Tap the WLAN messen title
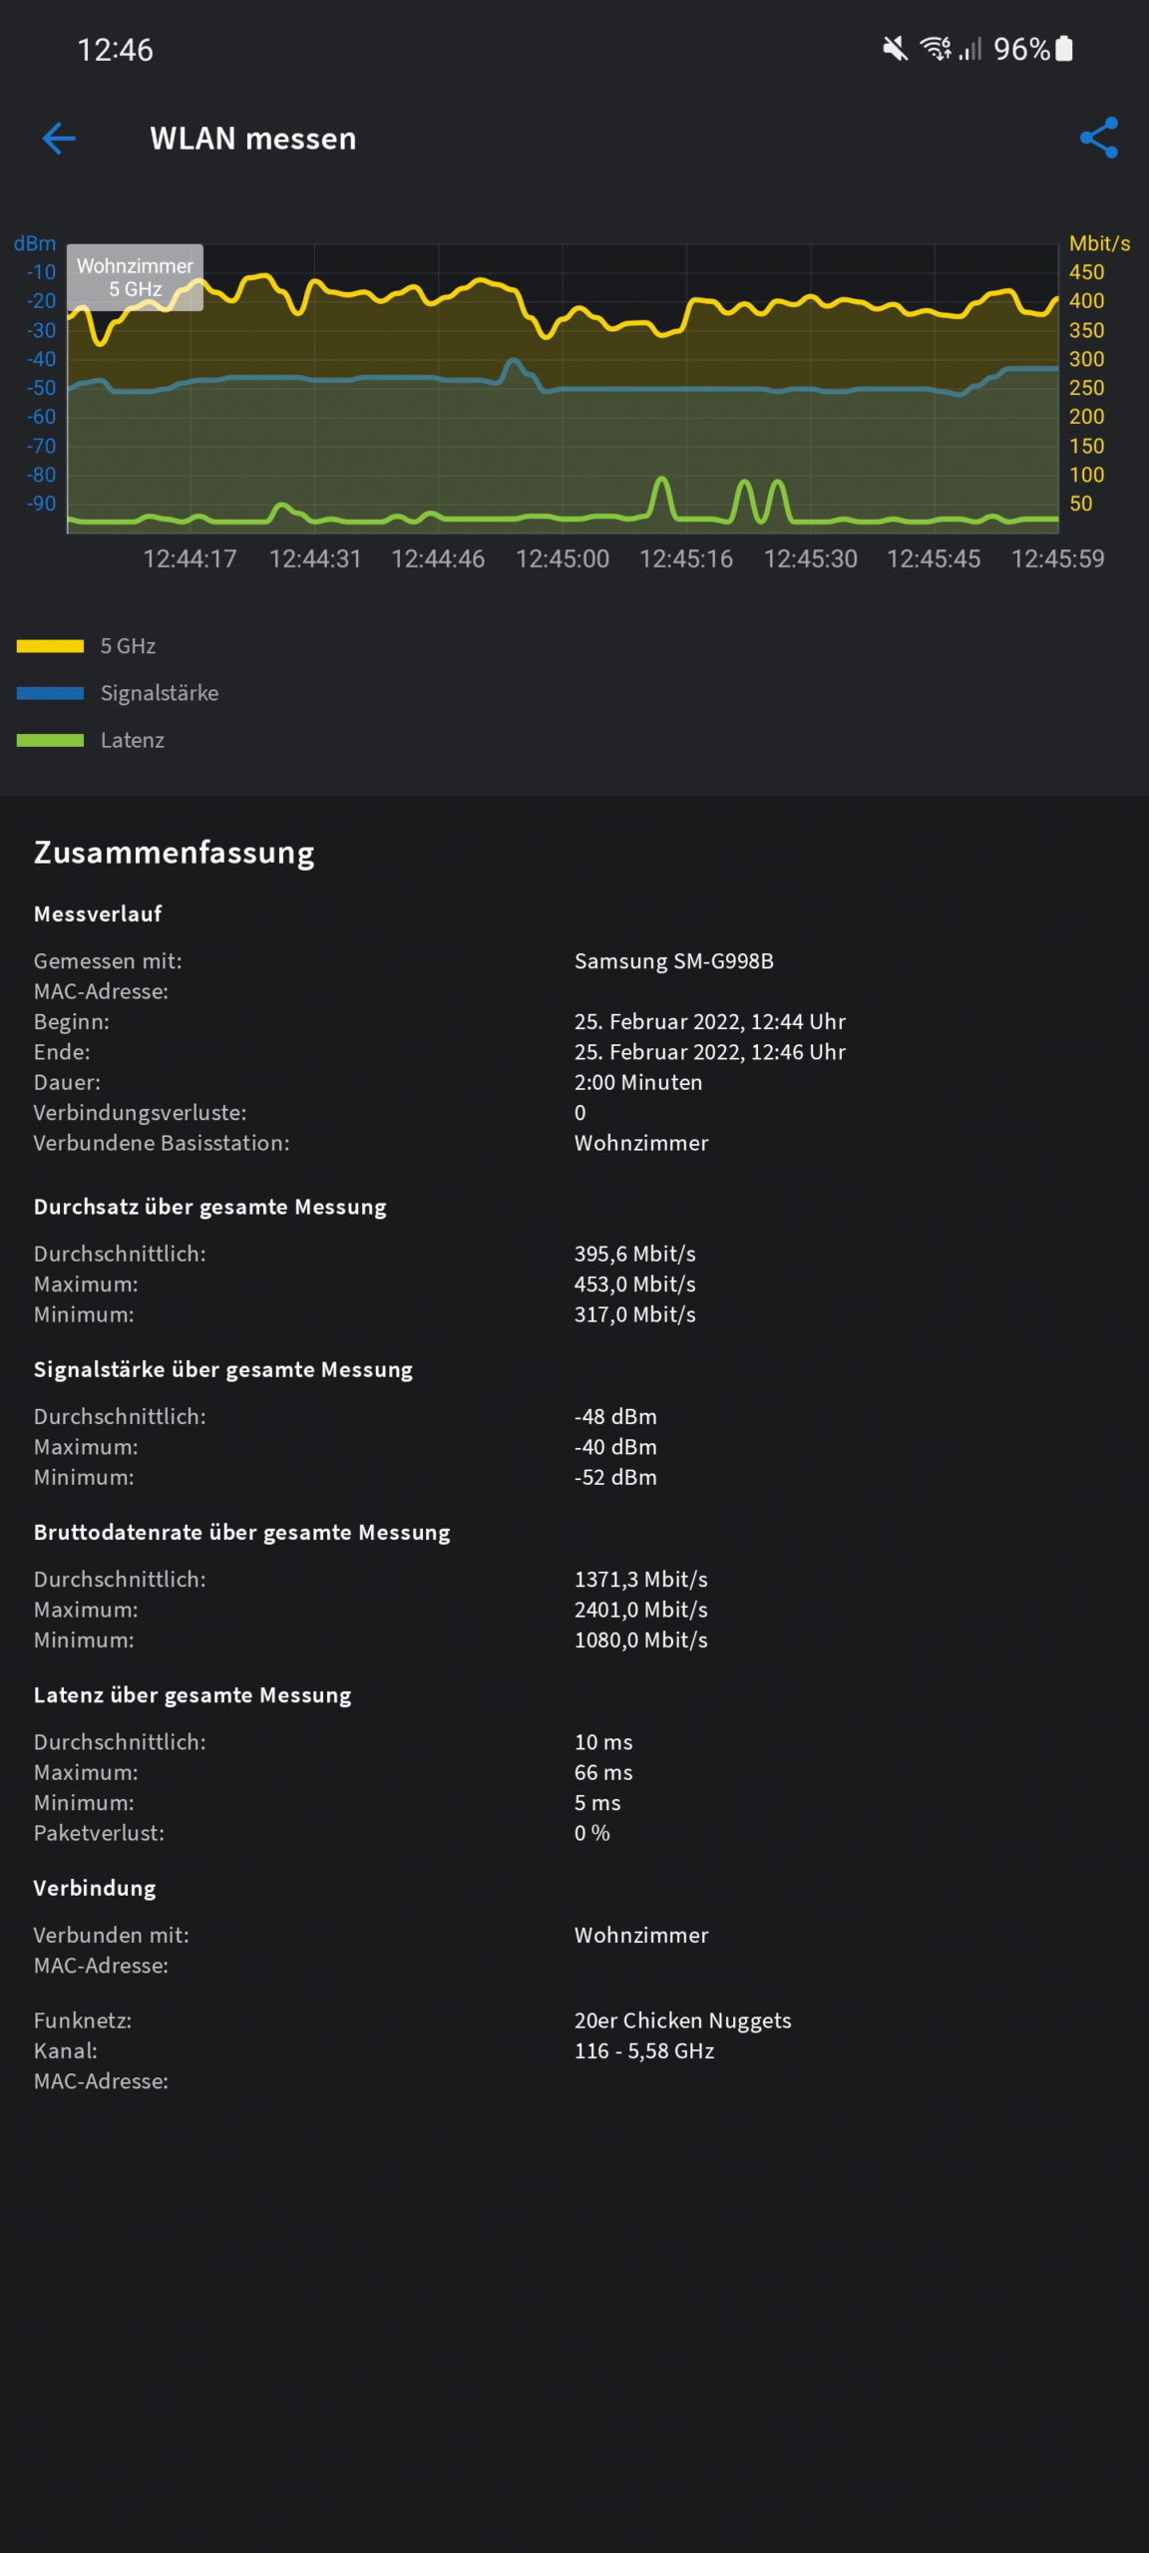Screen dimensions: 1149x2553 click(253, 139)
